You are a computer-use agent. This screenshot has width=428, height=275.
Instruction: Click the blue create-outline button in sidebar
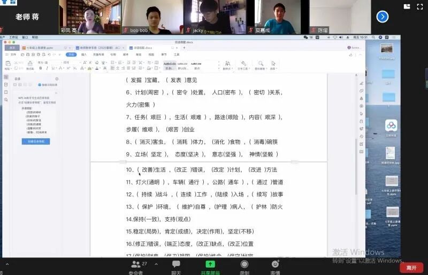point(36,142)
